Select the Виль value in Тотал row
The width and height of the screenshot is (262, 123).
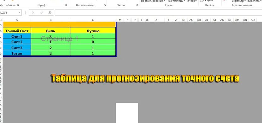[51, 53]
